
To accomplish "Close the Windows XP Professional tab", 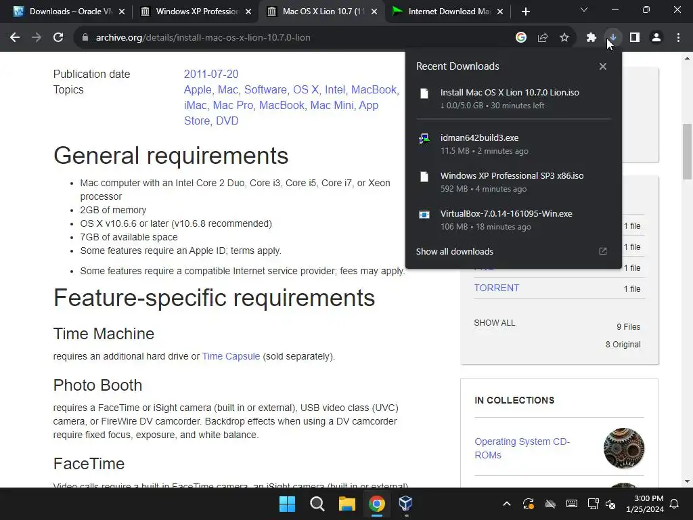I will click(x=248, y=12).
